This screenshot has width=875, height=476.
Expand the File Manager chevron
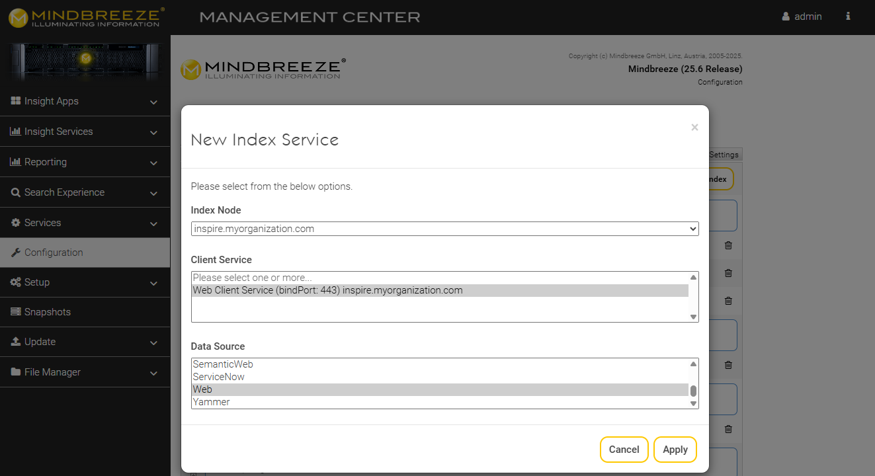[153, 373]
